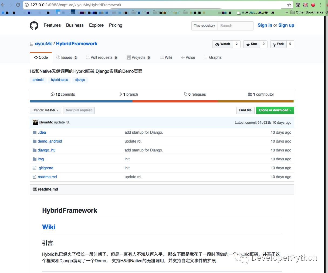Open the .gitignore file link
Viewport: 328px width, 273px height.
[x=46, y=168]
